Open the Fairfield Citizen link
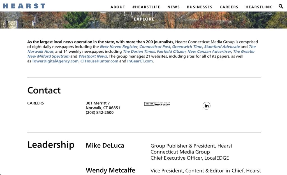The width and height of the screenshot is (287, 175). [x=171, y=52]
